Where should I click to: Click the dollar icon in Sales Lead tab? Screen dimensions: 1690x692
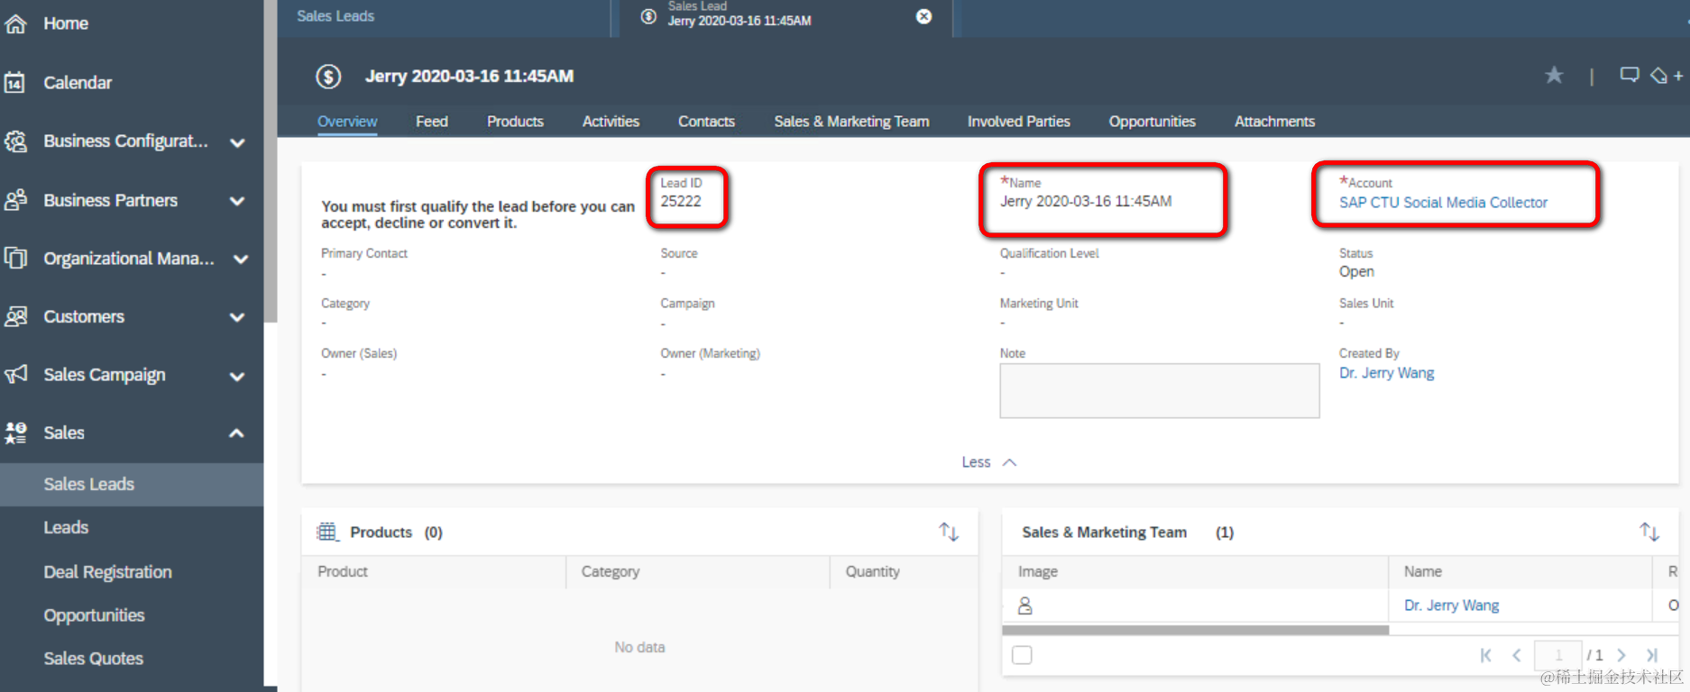[x=648, y=16]
